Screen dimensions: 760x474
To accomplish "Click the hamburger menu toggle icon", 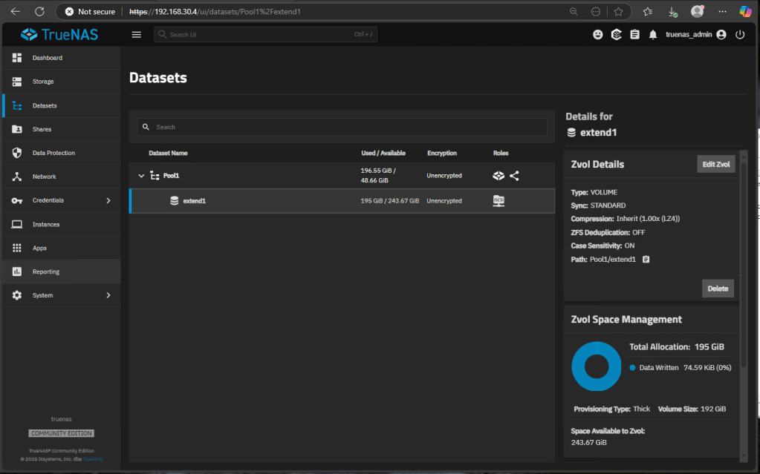I will click(x=136, y=35).
